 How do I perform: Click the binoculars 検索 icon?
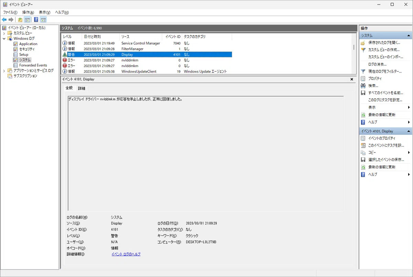(x=363, y=86)
